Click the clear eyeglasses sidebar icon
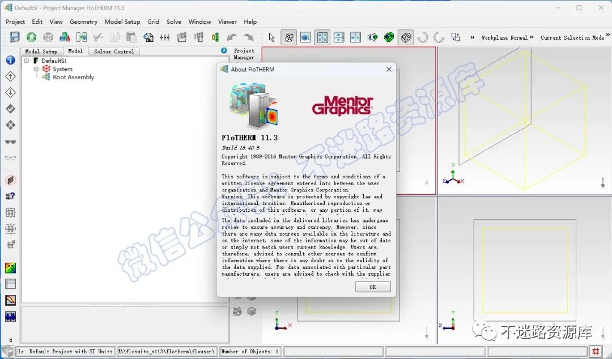 coord(11,158)
